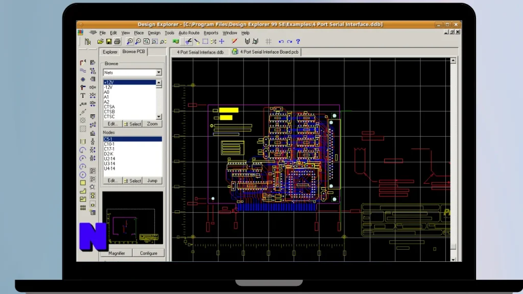Click the Magnifier button
This screenshot has width=523, height=294.
click(117, 253)
